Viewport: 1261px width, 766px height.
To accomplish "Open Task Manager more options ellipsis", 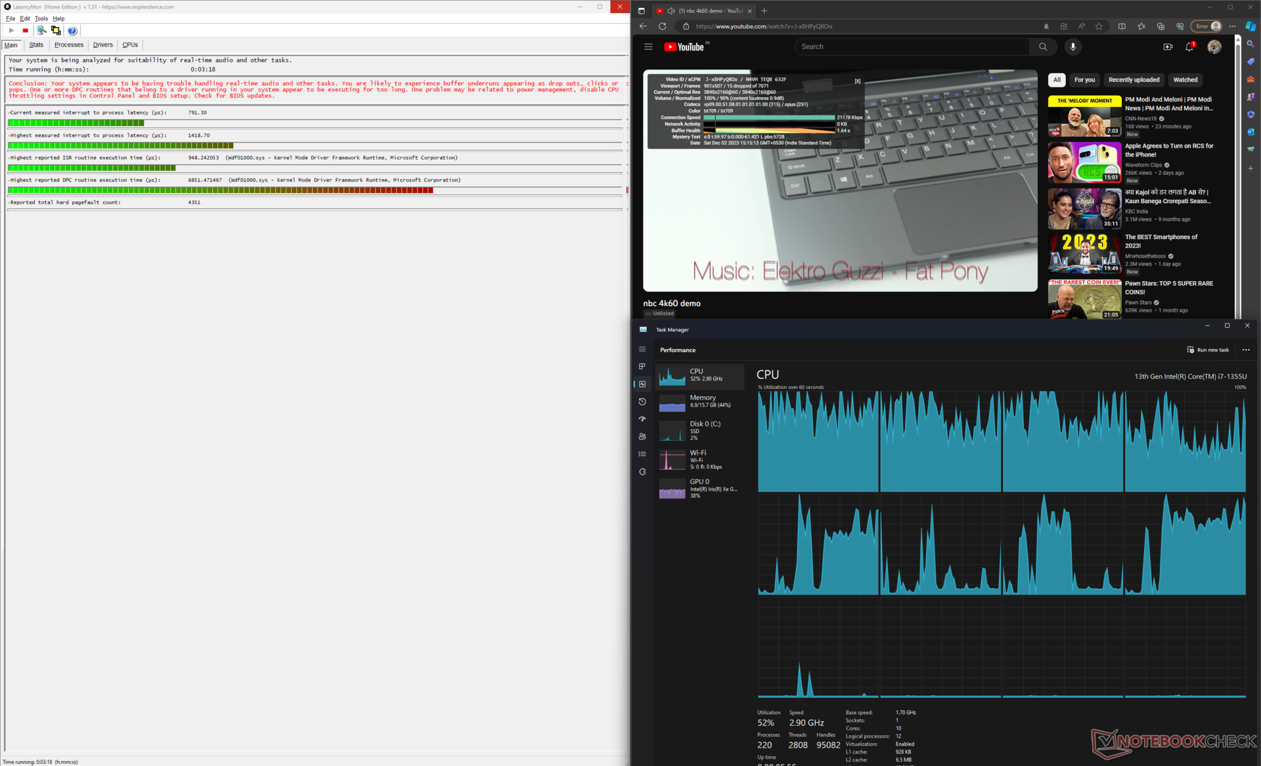I will click(1246, 349).
